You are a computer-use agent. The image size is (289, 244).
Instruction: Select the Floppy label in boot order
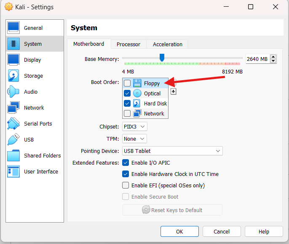tap(152, 84)
